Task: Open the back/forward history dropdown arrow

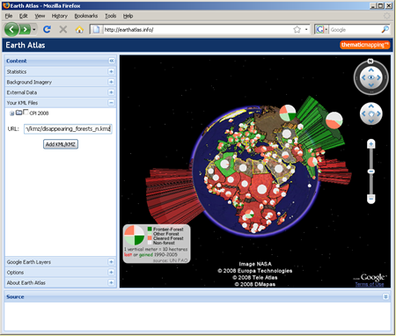Action: [34, 30]
